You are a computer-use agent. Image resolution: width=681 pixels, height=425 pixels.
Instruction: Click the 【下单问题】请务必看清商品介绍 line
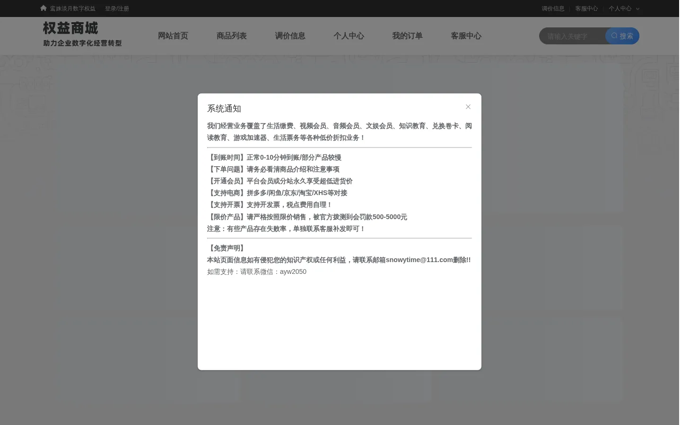[x=273, y=170]
